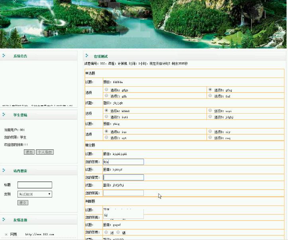Click the 当前用户: 001 text
The height and width of the screenshot is (240, 288).
click(14, 130)
